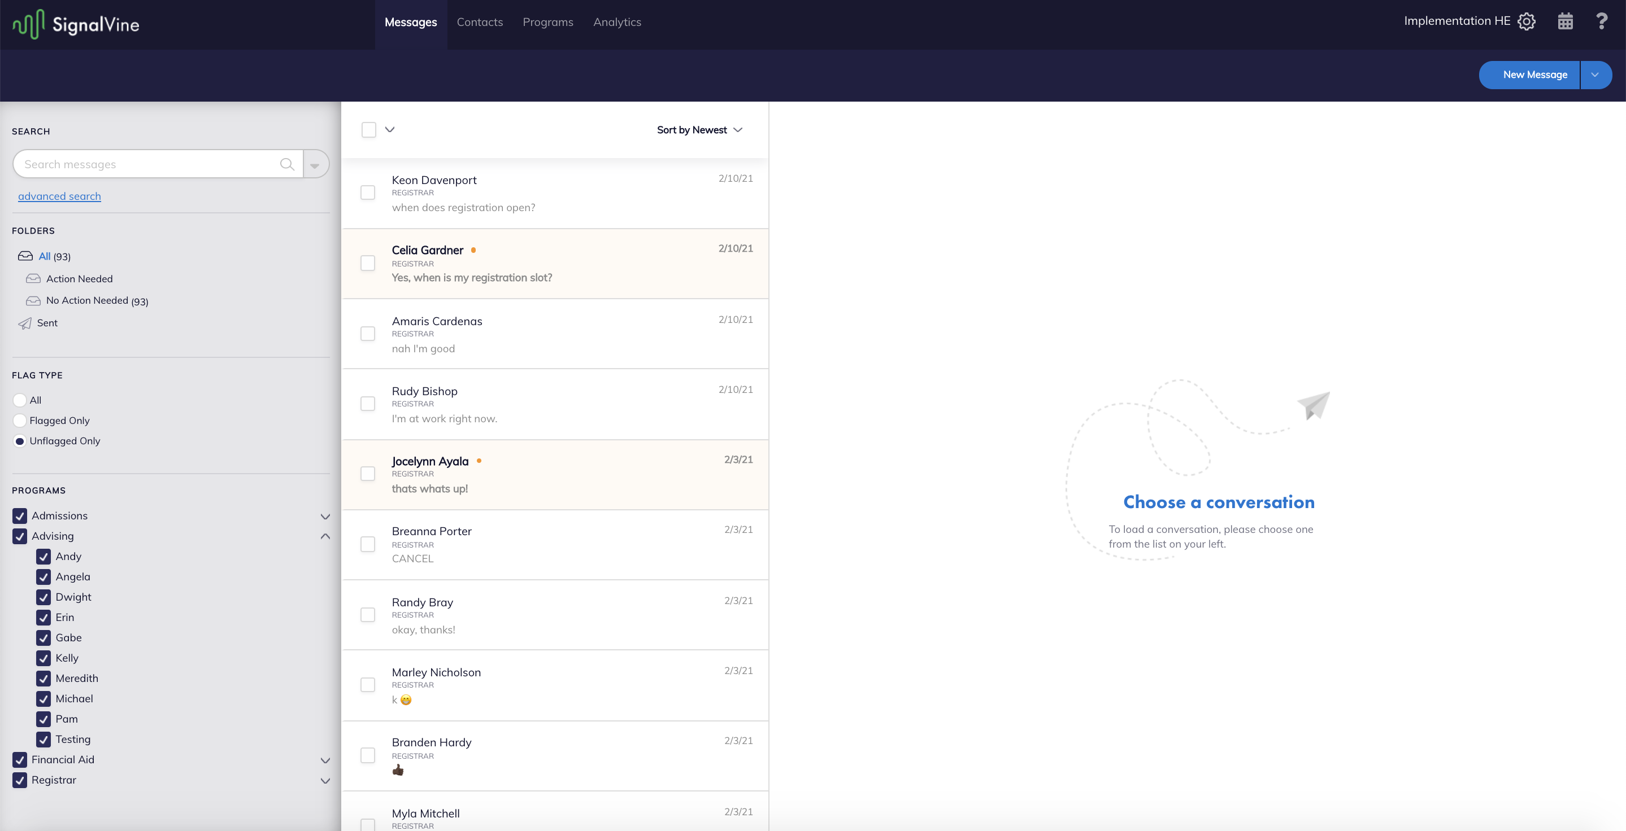This screenshot has width=1626, height=831.
Task: Open settings via the gear icon
Action: (x=1526, y=21)
